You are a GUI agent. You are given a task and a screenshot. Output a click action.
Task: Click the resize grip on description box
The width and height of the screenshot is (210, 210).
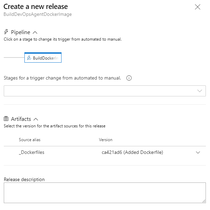pyautogui.click(x=203, y=201)
